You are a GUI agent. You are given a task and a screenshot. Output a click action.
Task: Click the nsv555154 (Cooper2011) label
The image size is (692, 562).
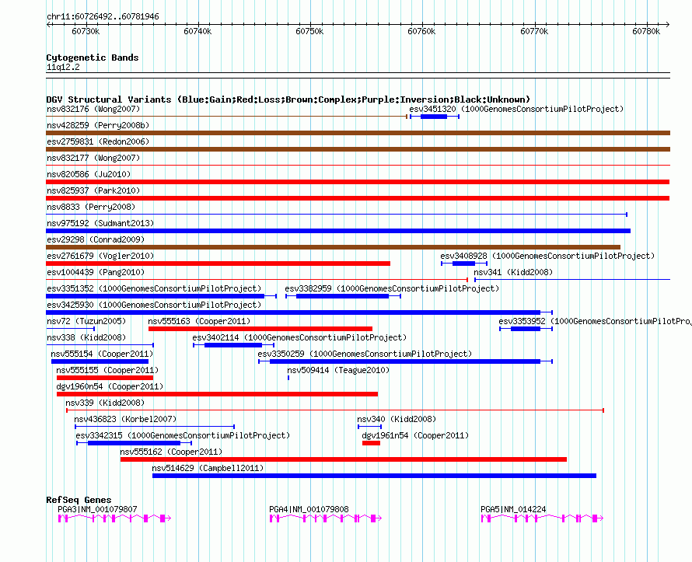click(x=102, y=354)
